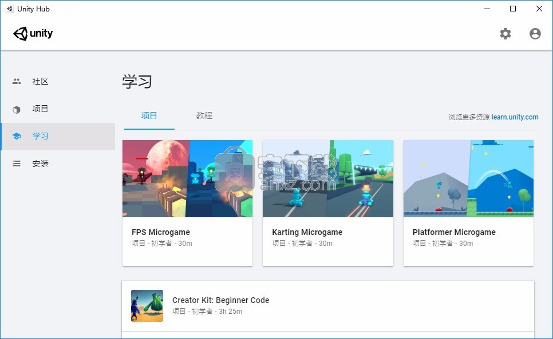Click the 社区 menu entry text
553x339 pixels.
(40, 81)
